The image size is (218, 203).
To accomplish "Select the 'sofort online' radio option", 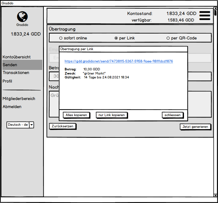I will (61, 38).
